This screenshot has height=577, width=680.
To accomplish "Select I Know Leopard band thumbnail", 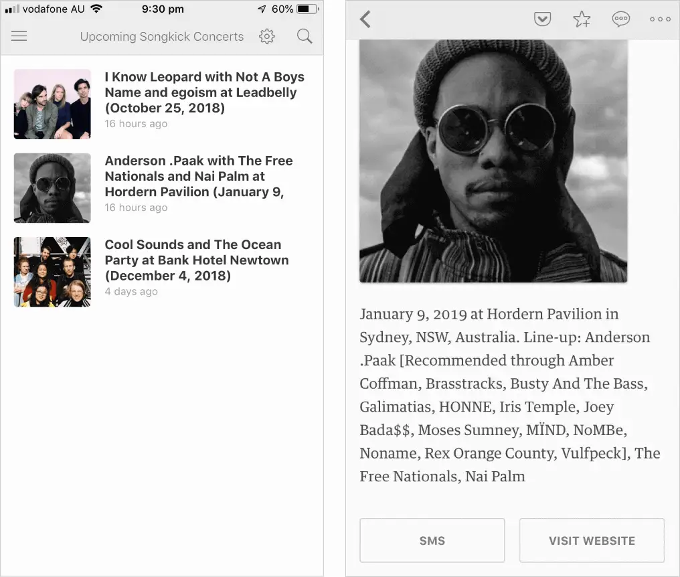I will 52,104.
